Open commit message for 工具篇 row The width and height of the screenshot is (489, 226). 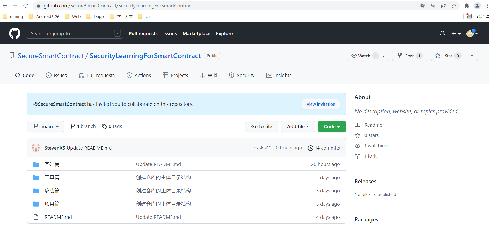[x=163, y=177]
